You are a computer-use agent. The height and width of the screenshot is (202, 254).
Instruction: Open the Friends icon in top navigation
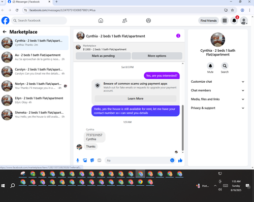coord(124,21)
